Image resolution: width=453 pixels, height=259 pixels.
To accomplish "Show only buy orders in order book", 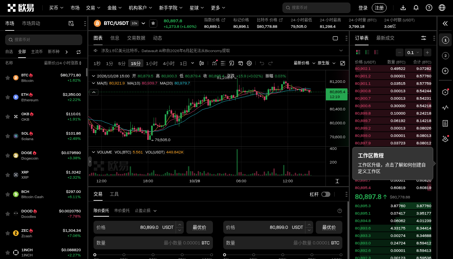I will [x=367, y=52].
